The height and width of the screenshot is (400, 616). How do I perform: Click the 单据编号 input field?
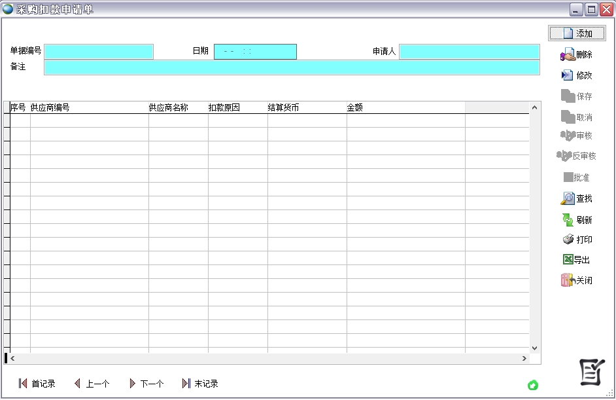tap(99, 52)
